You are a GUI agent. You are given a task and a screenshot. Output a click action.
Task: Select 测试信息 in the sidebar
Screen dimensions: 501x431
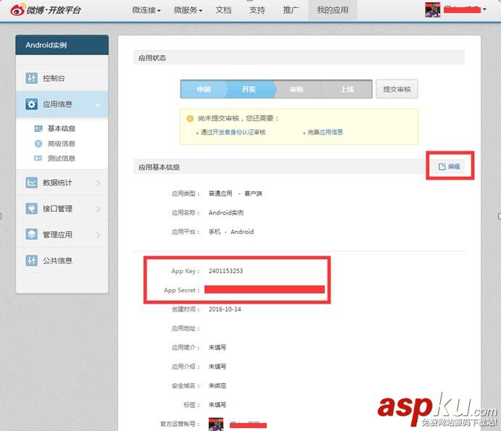tap(62, 159)
